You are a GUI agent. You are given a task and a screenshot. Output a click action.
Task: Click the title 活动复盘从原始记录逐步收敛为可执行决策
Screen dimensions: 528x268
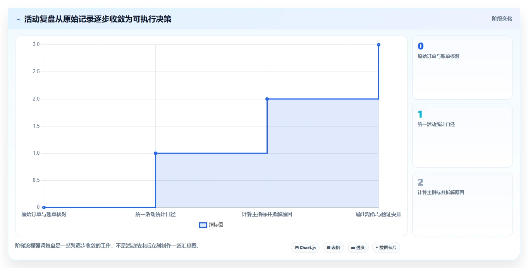pos(98,19)
